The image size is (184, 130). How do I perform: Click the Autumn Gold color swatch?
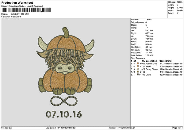138,63
